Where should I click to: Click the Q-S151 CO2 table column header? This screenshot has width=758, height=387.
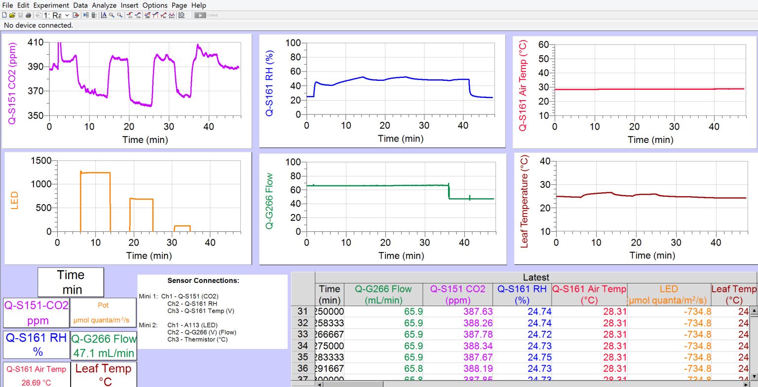[457, 294]
